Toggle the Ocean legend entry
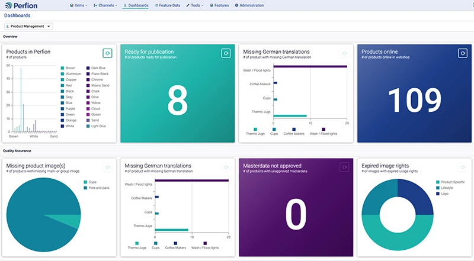This screenshot has height=261, width=474. click(x=94, y=114)
